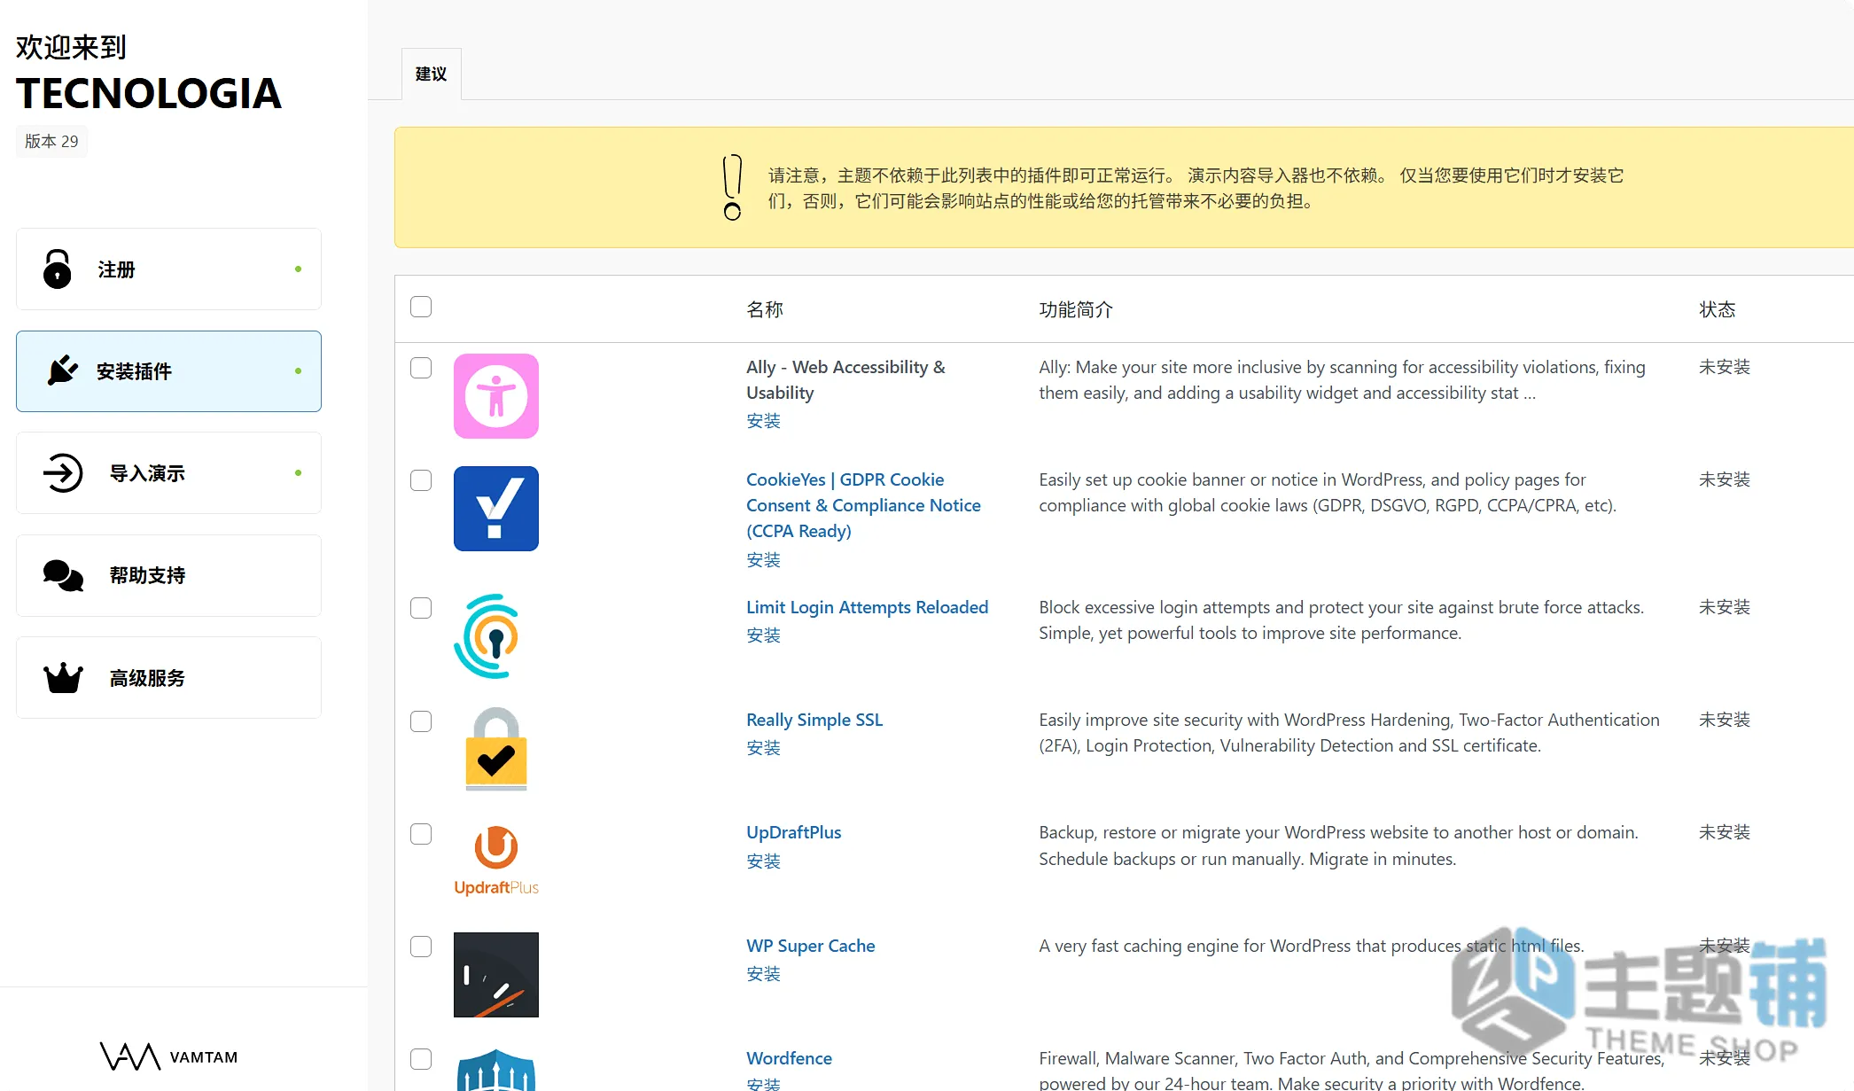The image size is (1854, 1091).
Task: Click the VAMTAM logo at the bottom
Action: point(168,1056)
